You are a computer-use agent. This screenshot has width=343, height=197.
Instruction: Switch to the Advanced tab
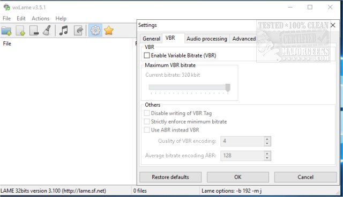pos(244,39)
